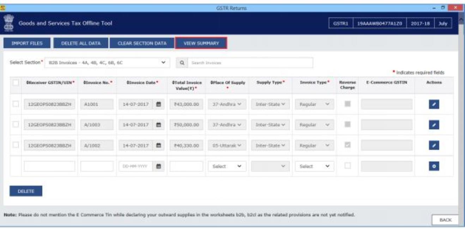Click the DELETE ALL DATA button
465x229 pixels.
pyautogui.click(x=81, y=43)
